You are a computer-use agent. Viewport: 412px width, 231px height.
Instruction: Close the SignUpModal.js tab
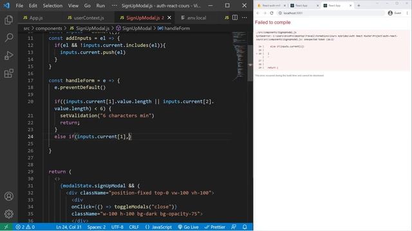[169, 18]
